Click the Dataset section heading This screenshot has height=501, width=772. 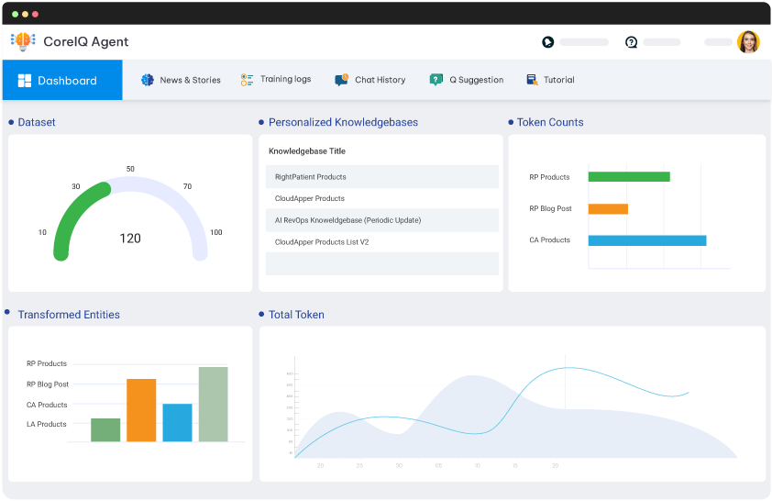pyautogui.click(x=37, y=122)
